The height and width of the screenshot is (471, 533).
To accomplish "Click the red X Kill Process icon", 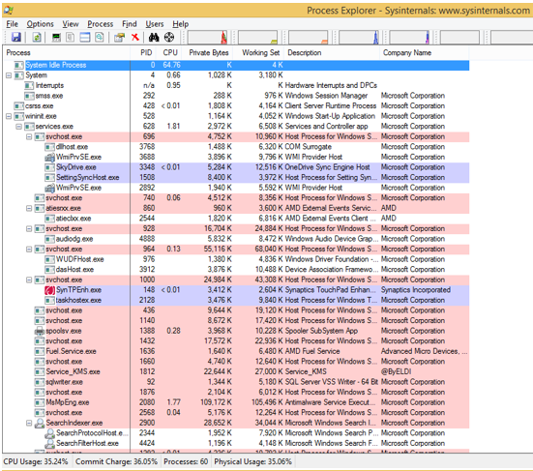I will [135, 37].
